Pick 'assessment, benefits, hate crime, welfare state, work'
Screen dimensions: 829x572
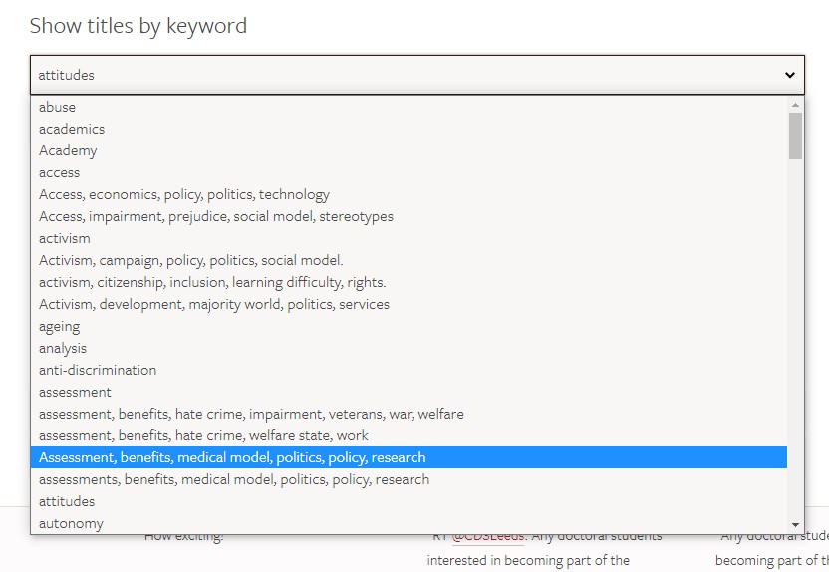[x=203, y=435]
